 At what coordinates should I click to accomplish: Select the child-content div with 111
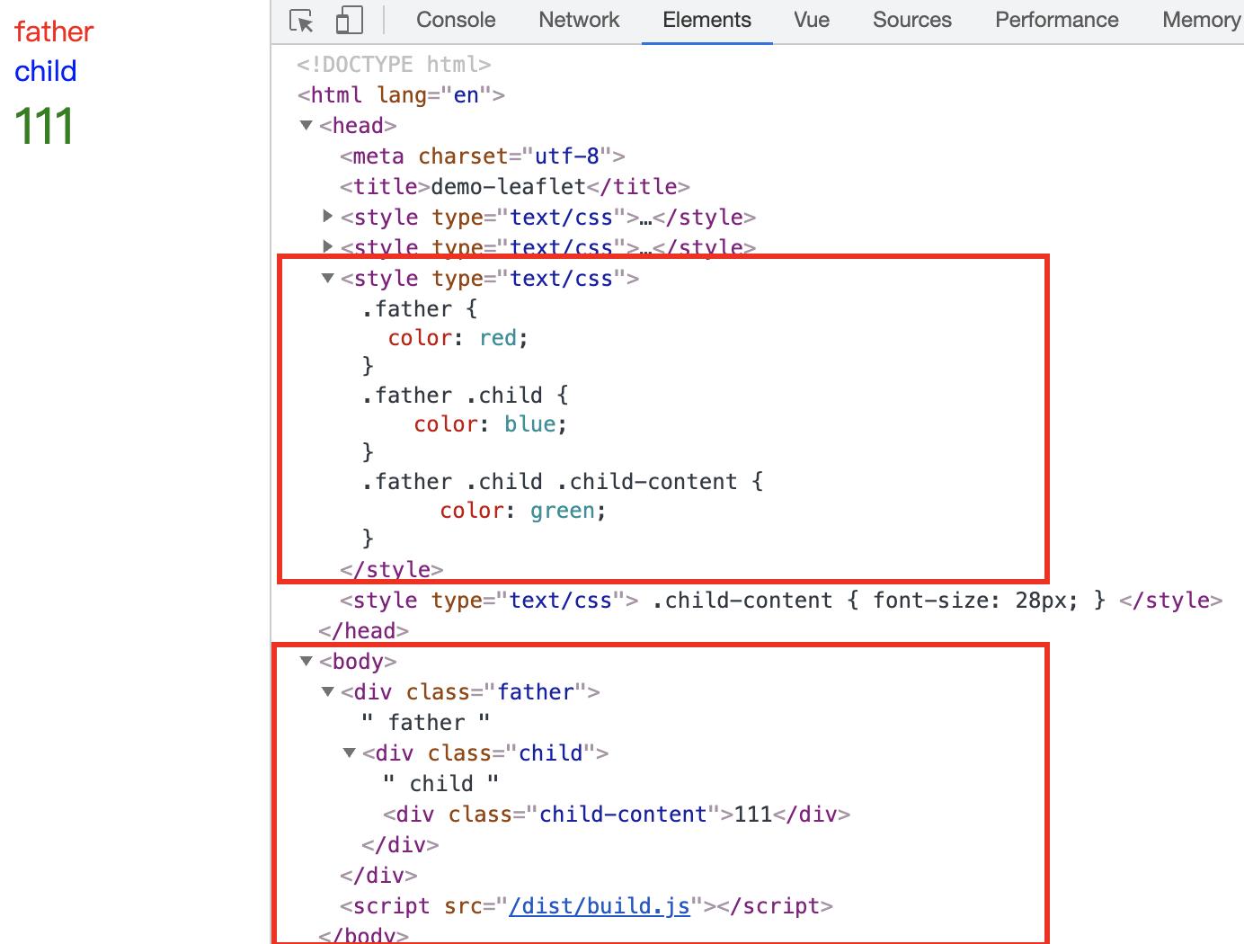click(x=617, y=815)
